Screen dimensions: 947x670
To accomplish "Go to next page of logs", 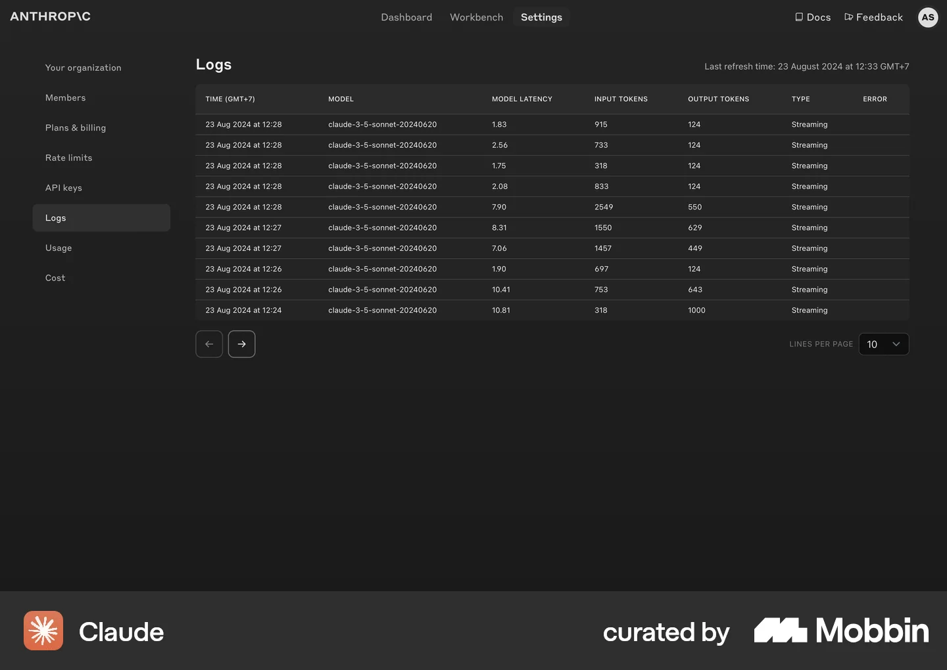I will point(242,344).
